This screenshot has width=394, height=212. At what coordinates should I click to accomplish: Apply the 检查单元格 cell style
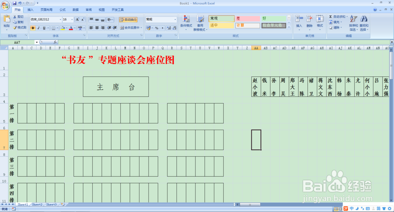click(273, 25)
